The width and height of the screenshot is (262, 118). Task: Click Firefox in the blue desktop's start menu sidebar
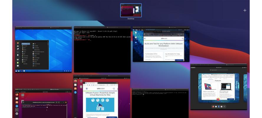coord(18,43)
